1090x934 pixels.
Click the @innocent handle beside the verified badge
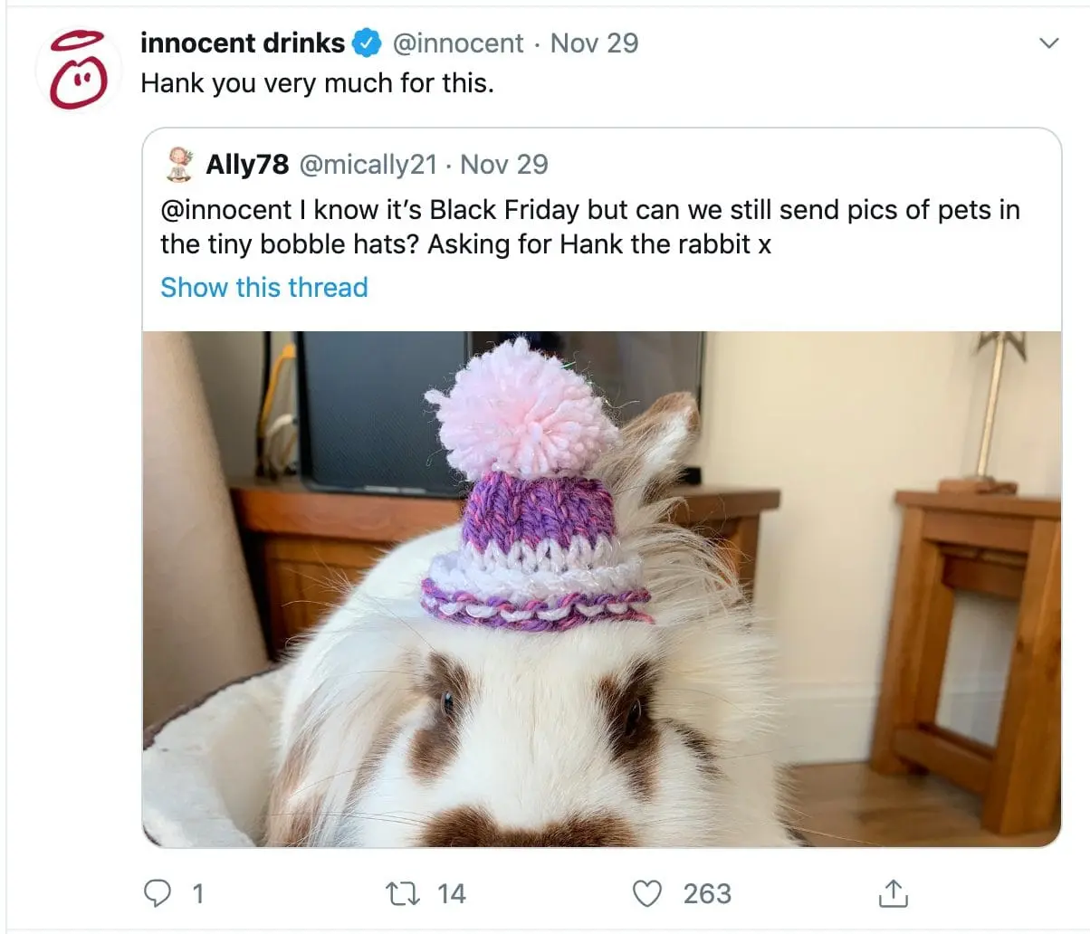pyautogui.click(x=458, y=43)
